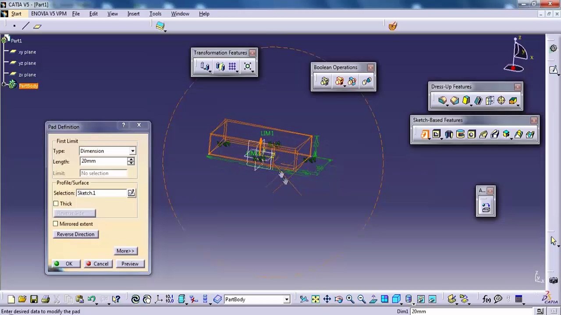561x315 pixels.
Task: Select the Thickness tool
Action: tap(490, 101)
